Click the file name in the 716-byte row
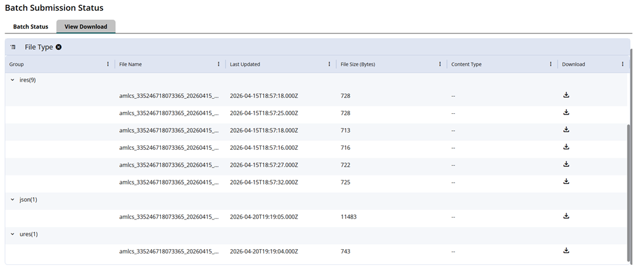The width and height of the screenshot is (633, 270). pos(169,148)
